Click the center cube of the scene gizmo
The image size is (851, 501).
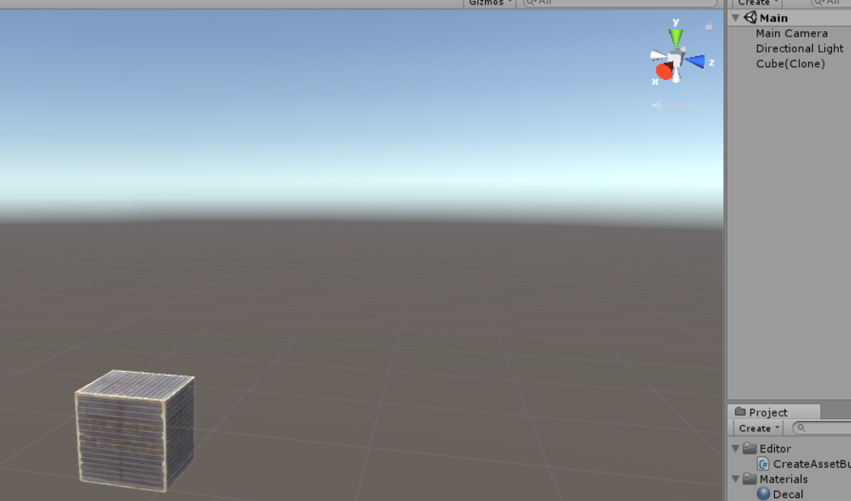coord(675,59)
